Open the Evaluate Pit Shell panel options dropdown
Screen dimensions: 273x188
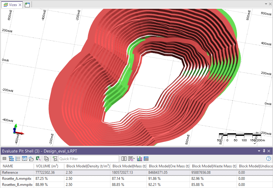click(259, 151)
